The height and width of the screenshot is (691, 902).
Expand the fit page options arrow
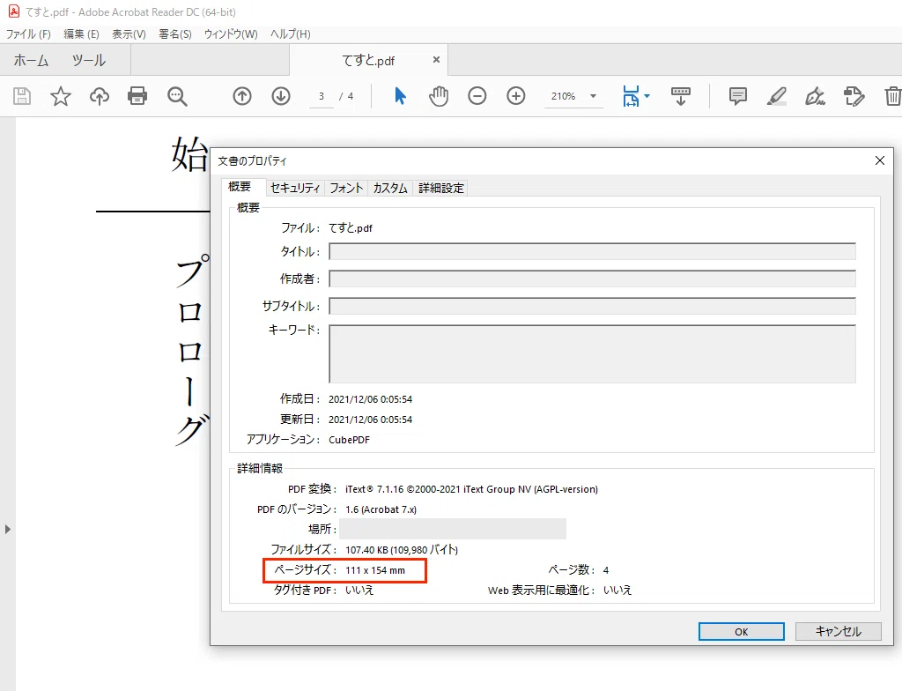coord(647,96)
